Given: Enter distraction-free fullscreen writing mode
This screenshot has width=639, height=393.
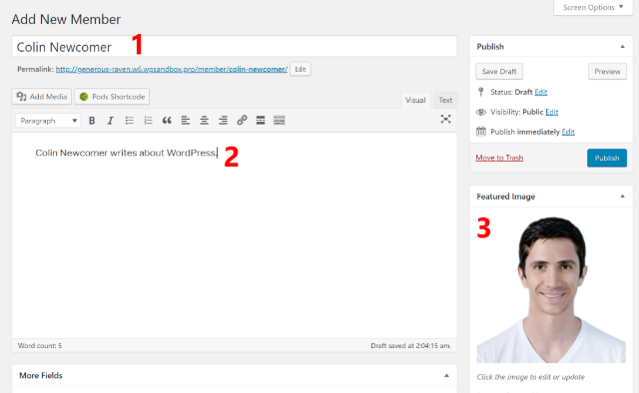Looking at the screenshot, I should pos(446,119).
